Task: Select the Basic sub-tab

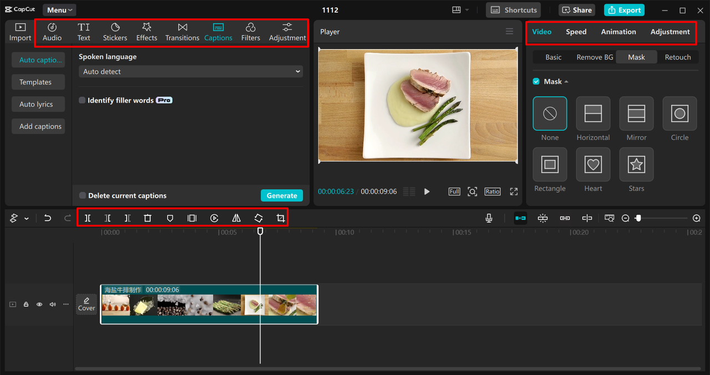Action: tap(553, 57)
